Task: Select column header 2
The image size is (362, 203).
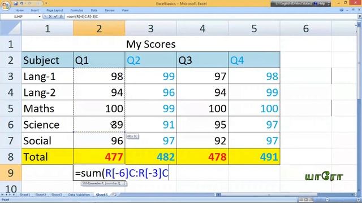Action: tap(99, 29)
